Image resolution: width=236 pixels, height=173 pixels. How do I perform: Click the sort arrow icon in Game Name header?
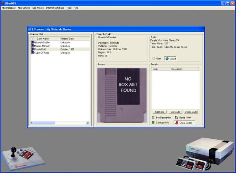(33, 39)
